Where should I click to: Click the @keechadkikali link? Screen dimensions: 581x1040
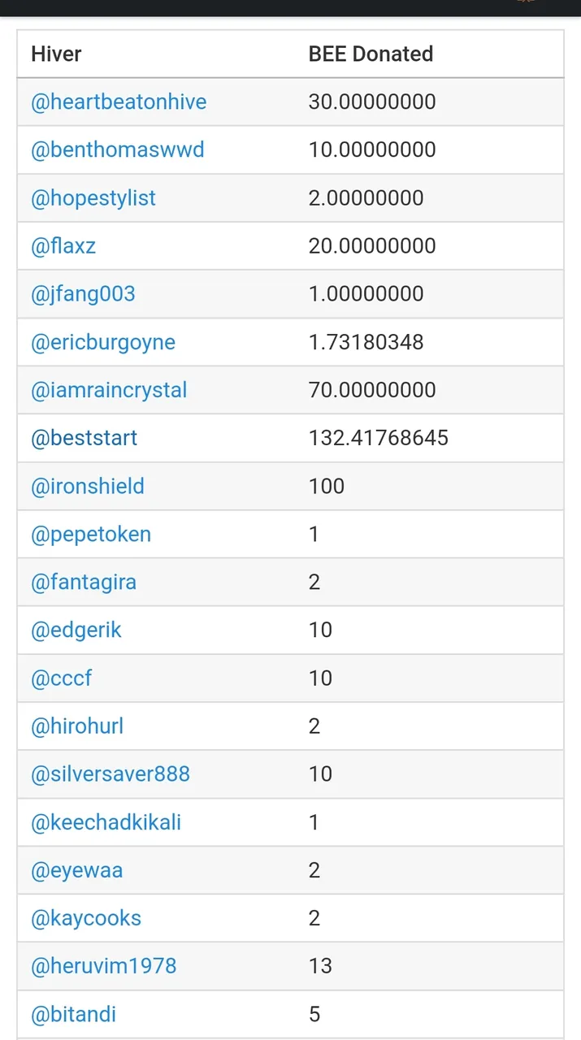(x=106, y=822)
